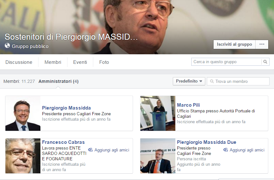This screenshot has width=274, height=180.
Task: Expand the Predefinito sort dropdown
Action: (x=189, y=81)
